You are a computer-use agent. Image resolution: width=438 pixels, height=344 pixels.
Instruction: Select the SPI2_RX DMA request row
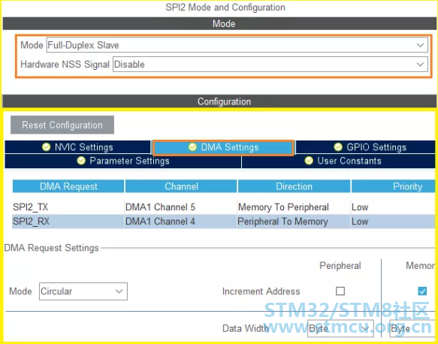click(x=223, y=222)
